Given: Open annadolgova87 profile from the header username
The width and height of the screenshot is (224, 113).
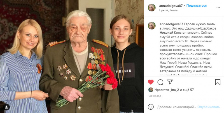Looking at the screenshot, I should click(171, 6).
